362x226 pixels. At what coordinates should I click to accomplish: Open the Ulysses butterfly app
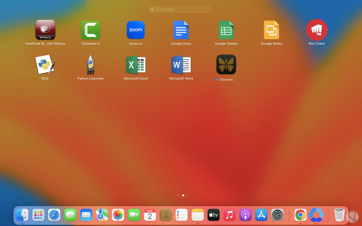(x=226, y=65)
